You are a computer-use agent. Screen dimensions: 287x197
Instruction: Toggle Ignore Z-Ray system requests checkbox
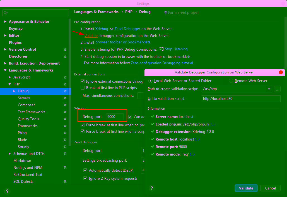pos(85,178)
